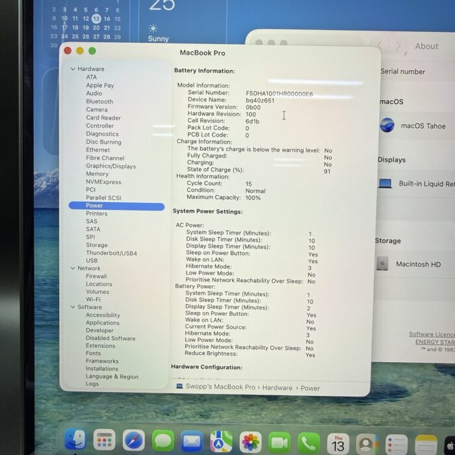Click device name bq40z651

(x=260, y=100)
